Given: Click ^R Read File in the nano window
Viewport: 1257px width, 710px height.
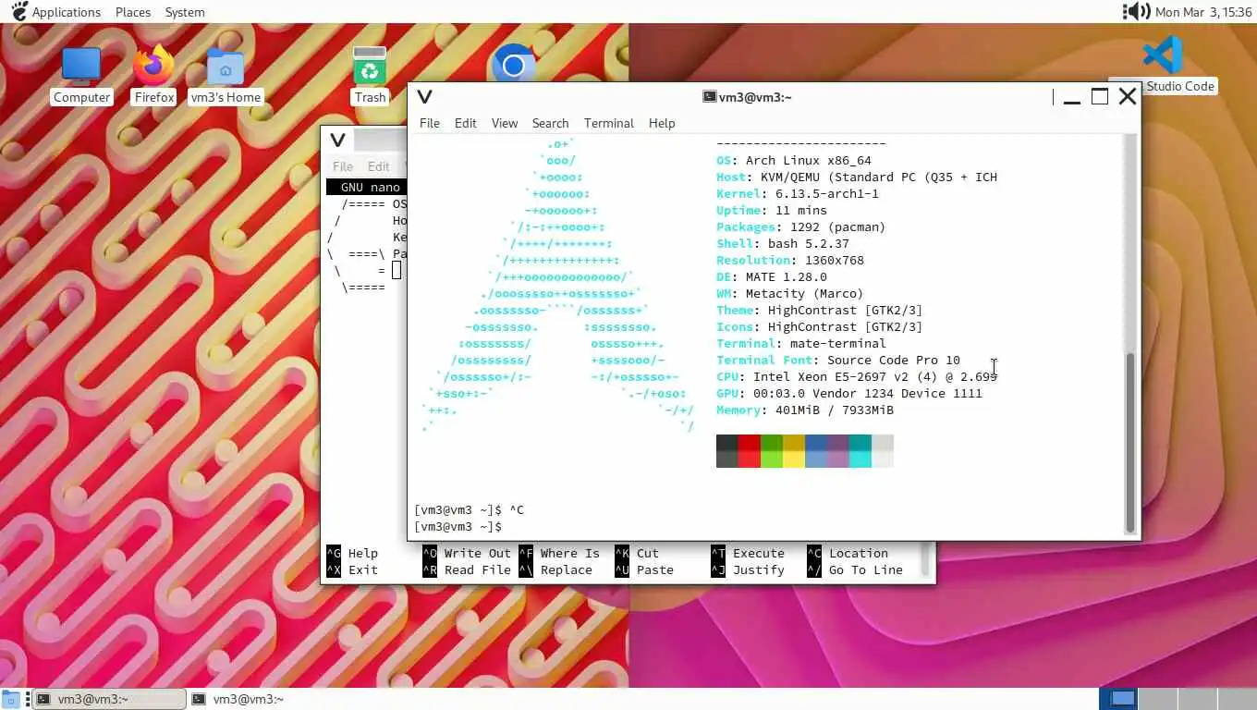Looking at the screenshot, I should click(x=467, y=570).
